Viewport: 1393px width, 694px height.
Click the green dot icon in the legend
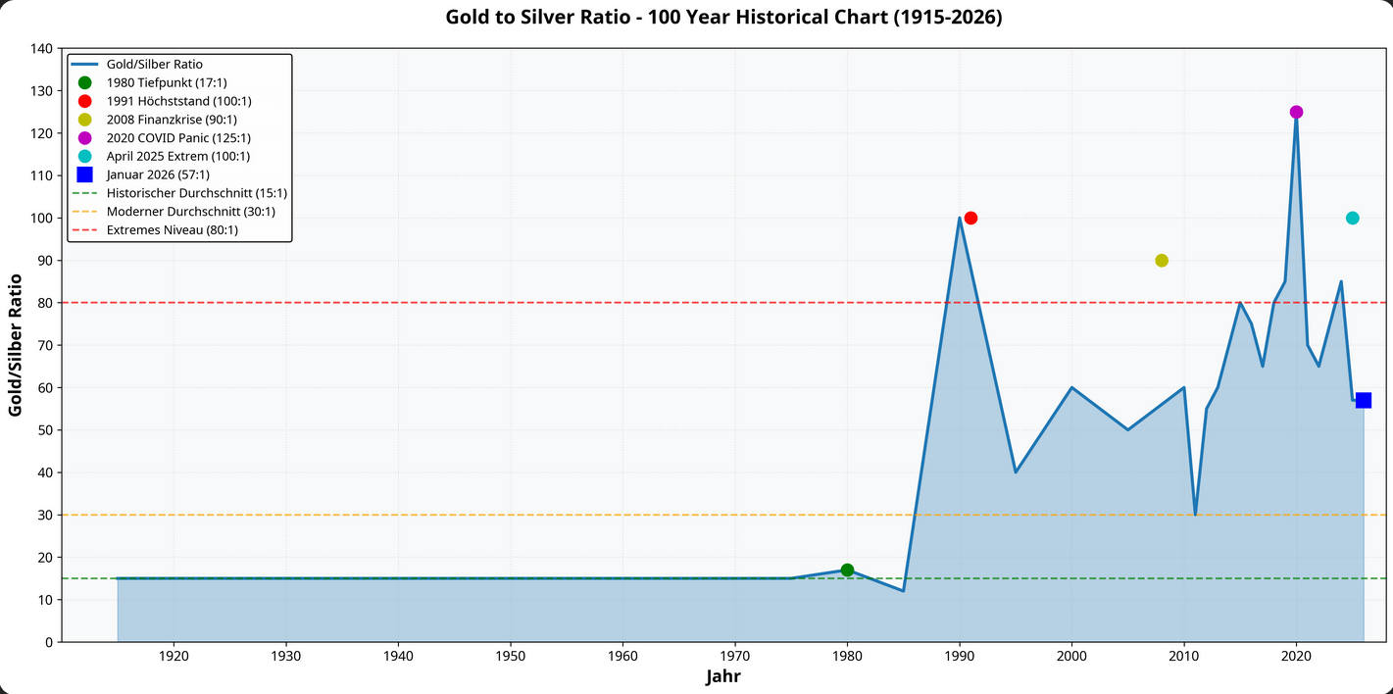pyautogui.click(x=84, y=82)
